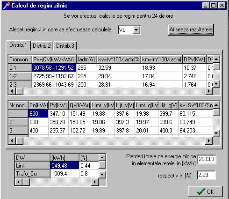
Task: Switch to Distrib.3 tab
Action: pos(65,46)
